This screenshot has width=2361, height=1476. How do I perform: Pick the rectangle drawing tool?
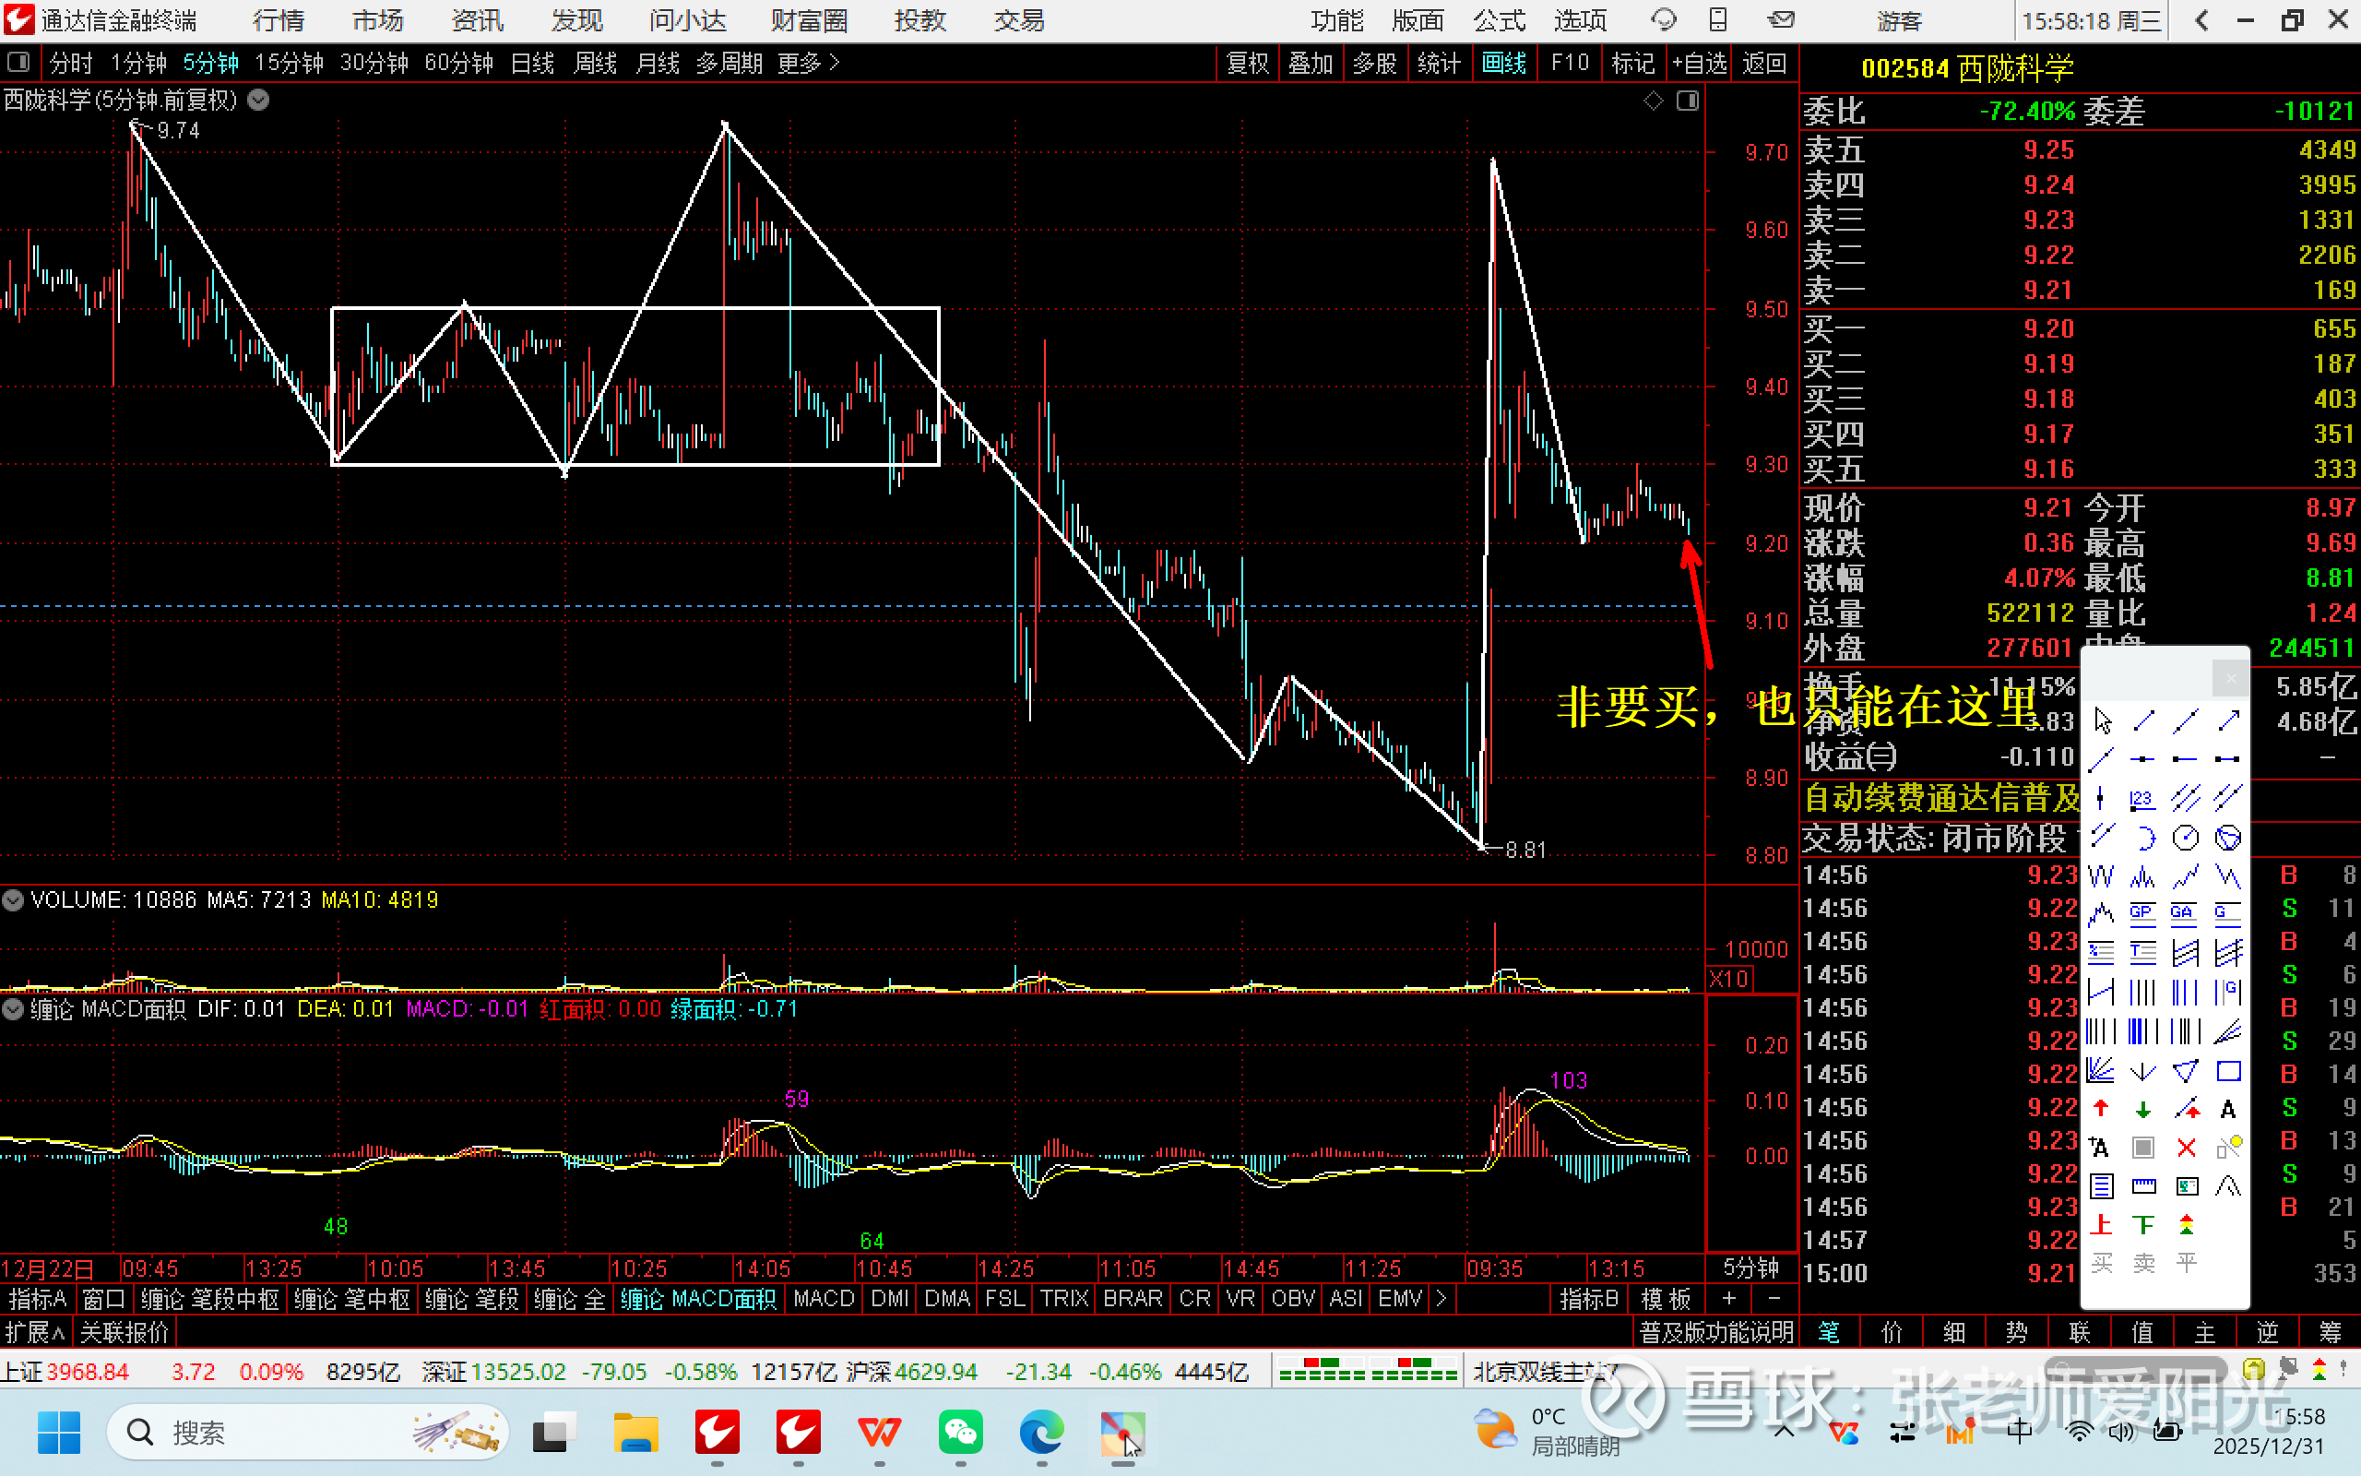pos(2228,1071)
